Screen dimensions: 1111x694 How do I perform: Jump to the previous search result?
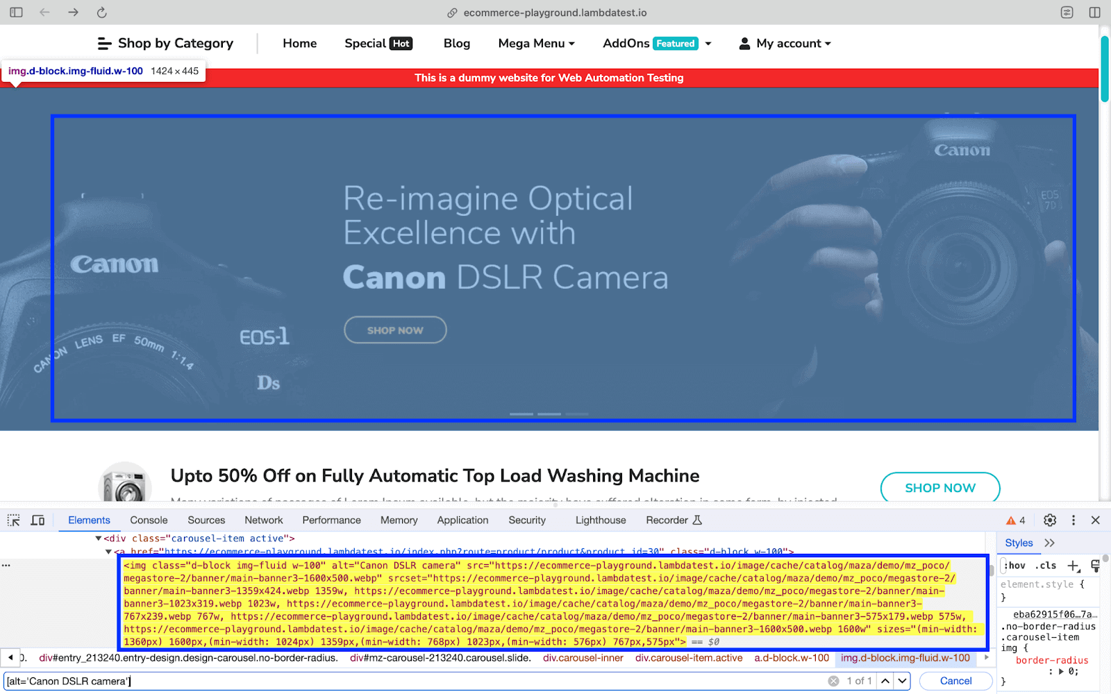click(x=885, y=681)
